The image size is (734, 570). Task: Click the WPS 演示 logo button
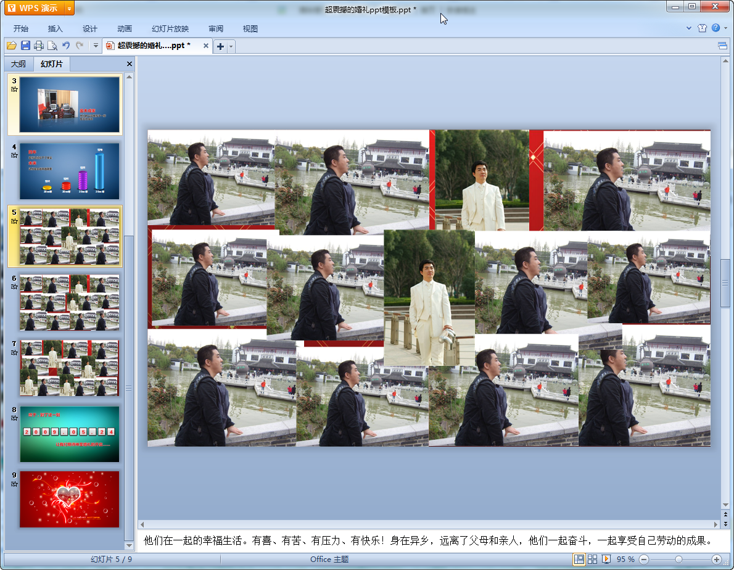point(35,8)
